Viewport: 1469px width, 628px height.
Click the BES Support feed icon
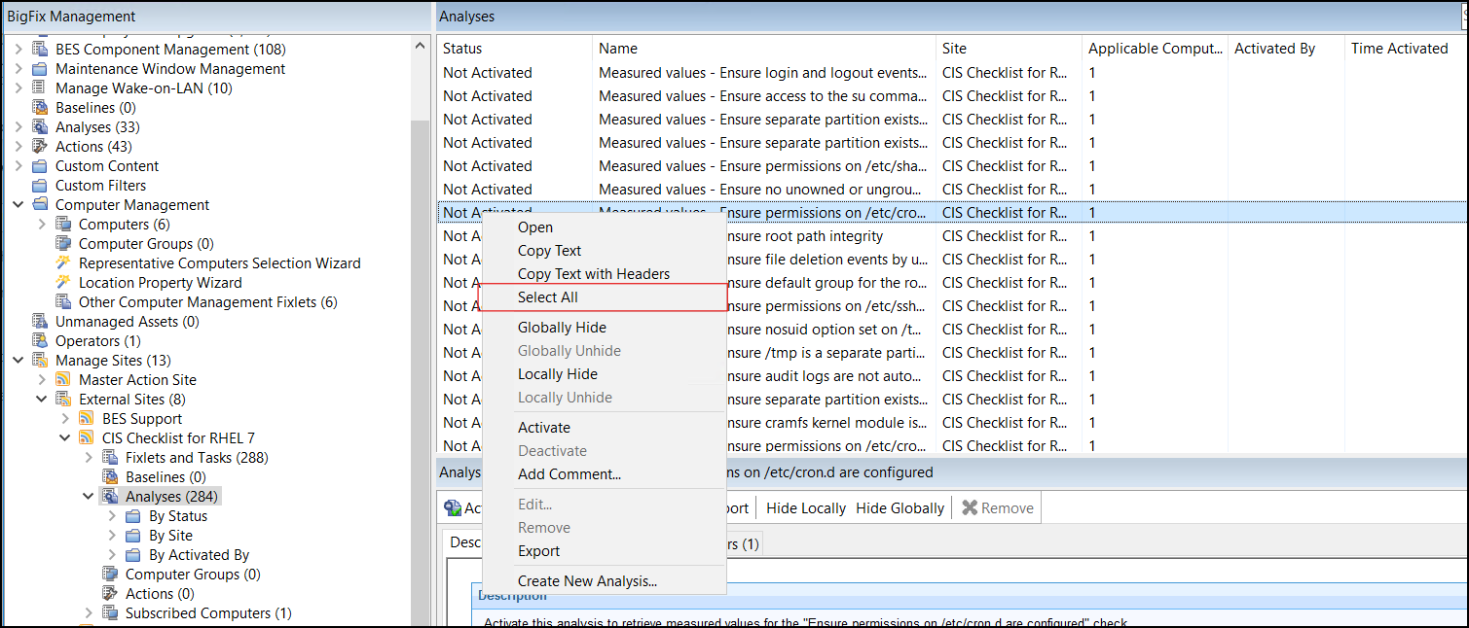point(87,419)
